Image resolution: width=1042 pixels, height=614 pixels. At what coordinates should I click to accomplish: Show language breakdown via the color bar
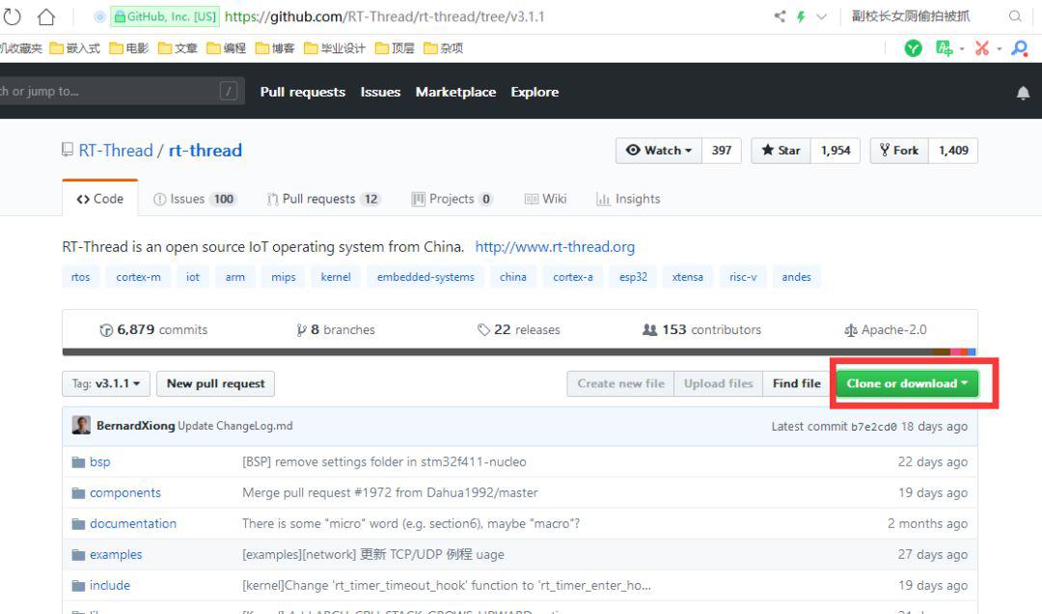pos(519,351)
